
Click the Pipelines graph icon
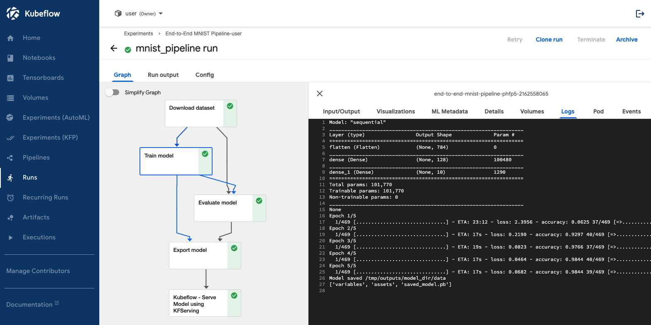11,158
